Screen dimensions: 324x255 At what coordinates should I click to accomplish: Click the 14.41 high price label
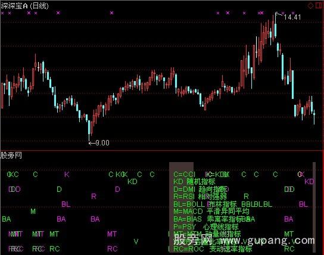tap(292, 17)
